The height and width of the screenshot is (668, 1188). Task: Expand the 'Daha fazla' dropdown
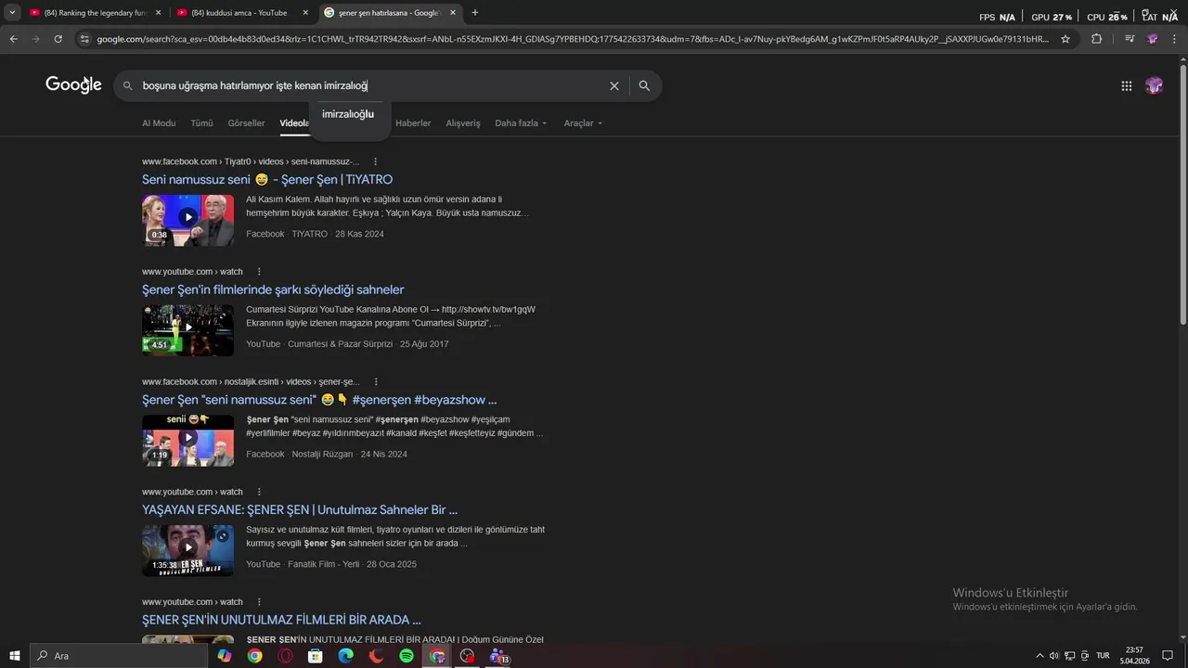coord(521,123)
